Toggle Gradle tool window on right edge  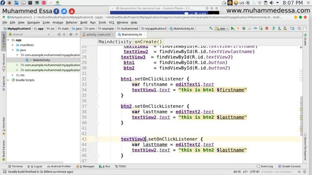click(x=305, y=40)
